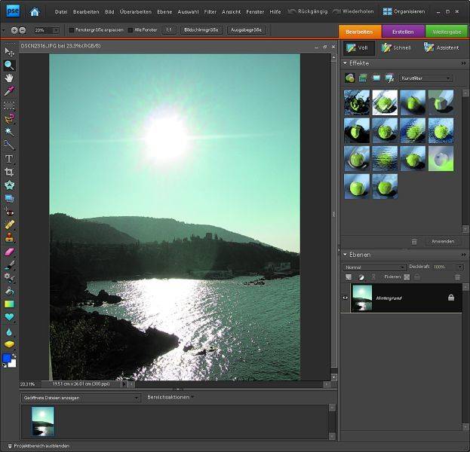The width and height of the screenshot is (470, 452).
Task: Toggle the 'Alle Fenster' checkbox
Action: point(131,29)
